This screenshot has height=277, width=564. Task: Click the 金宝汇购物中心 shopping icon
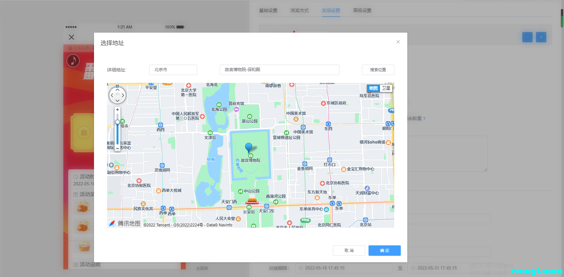click(x=343, y=169)
